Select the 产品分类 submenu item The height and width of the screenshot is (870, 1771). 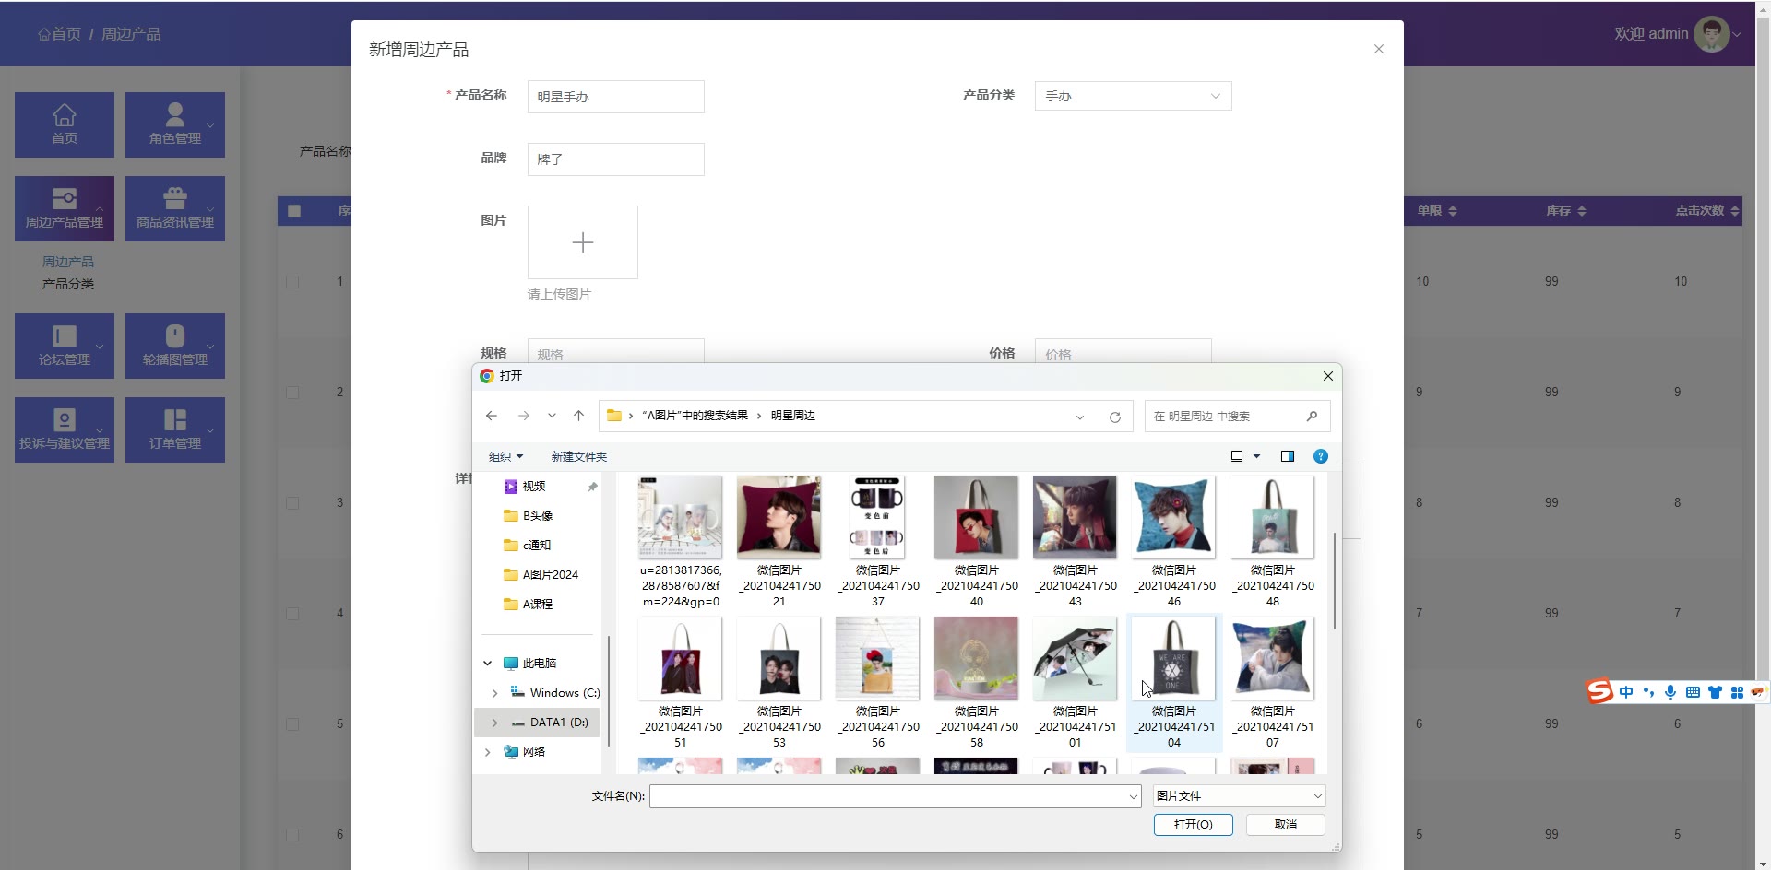pyautogui.click(x=68, y=284)
